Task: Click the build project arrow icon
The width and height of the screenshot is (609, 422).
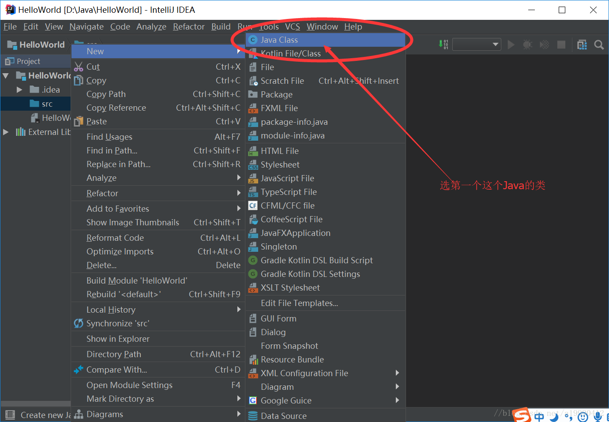Action: pos(444,45)
